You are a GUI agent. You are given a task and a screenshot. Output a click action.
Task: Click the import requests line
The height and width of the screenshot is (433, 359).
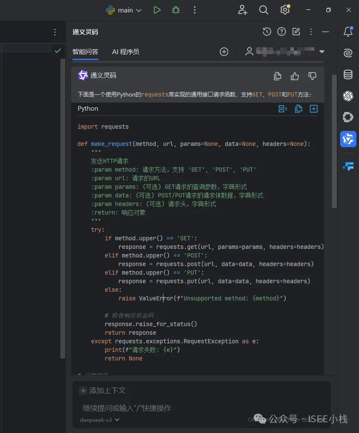point(103,127)
